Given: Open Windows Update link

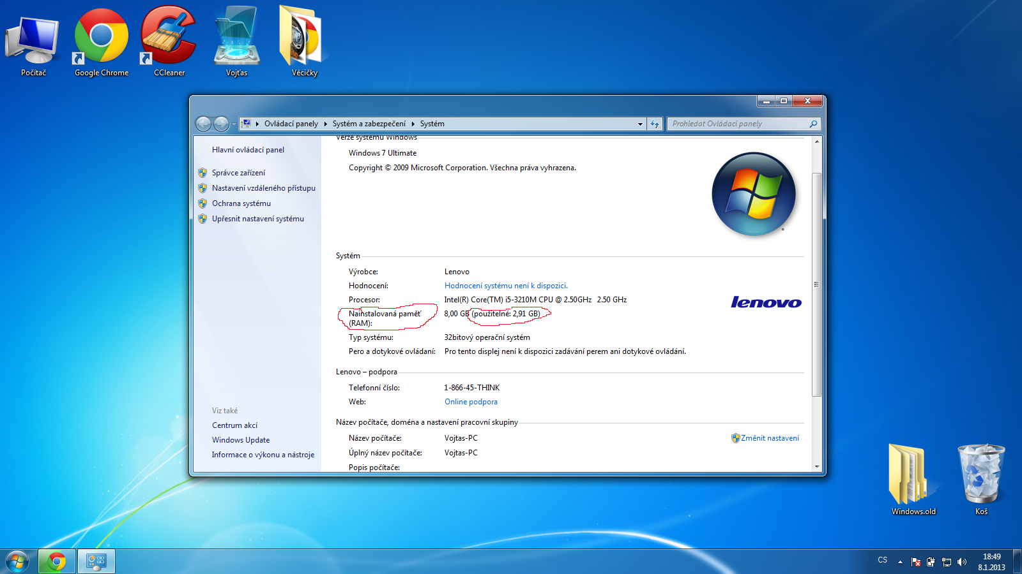Looking at the screenshot, I should [241, 440].
